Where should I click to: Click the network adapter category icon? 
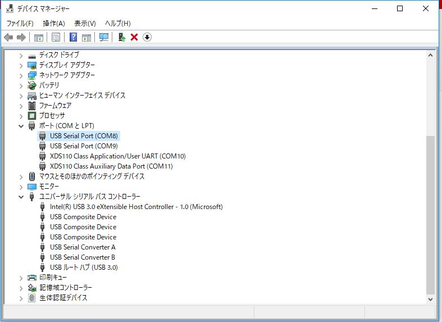tap(32, 75)
